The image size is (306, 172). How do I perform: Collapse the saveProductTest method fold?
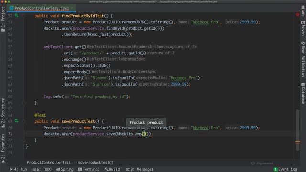pos(24,121)
